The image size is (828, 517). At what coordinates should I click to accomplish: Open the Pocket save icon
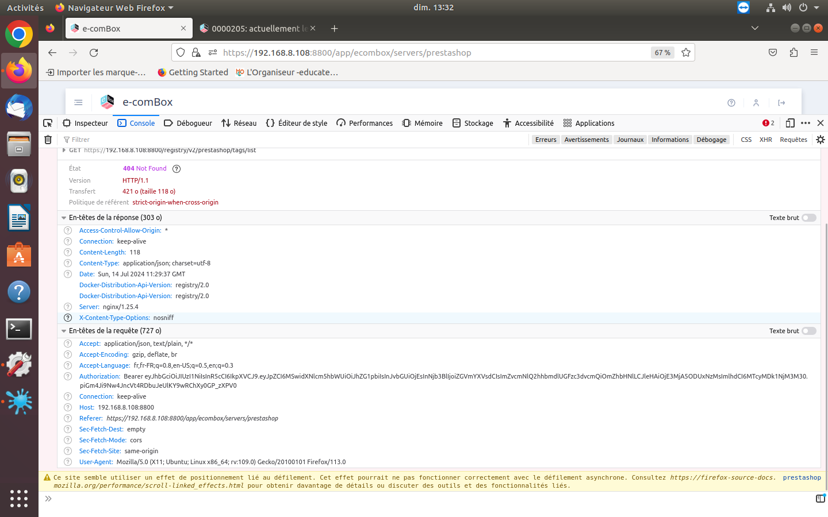pos(773,53)
